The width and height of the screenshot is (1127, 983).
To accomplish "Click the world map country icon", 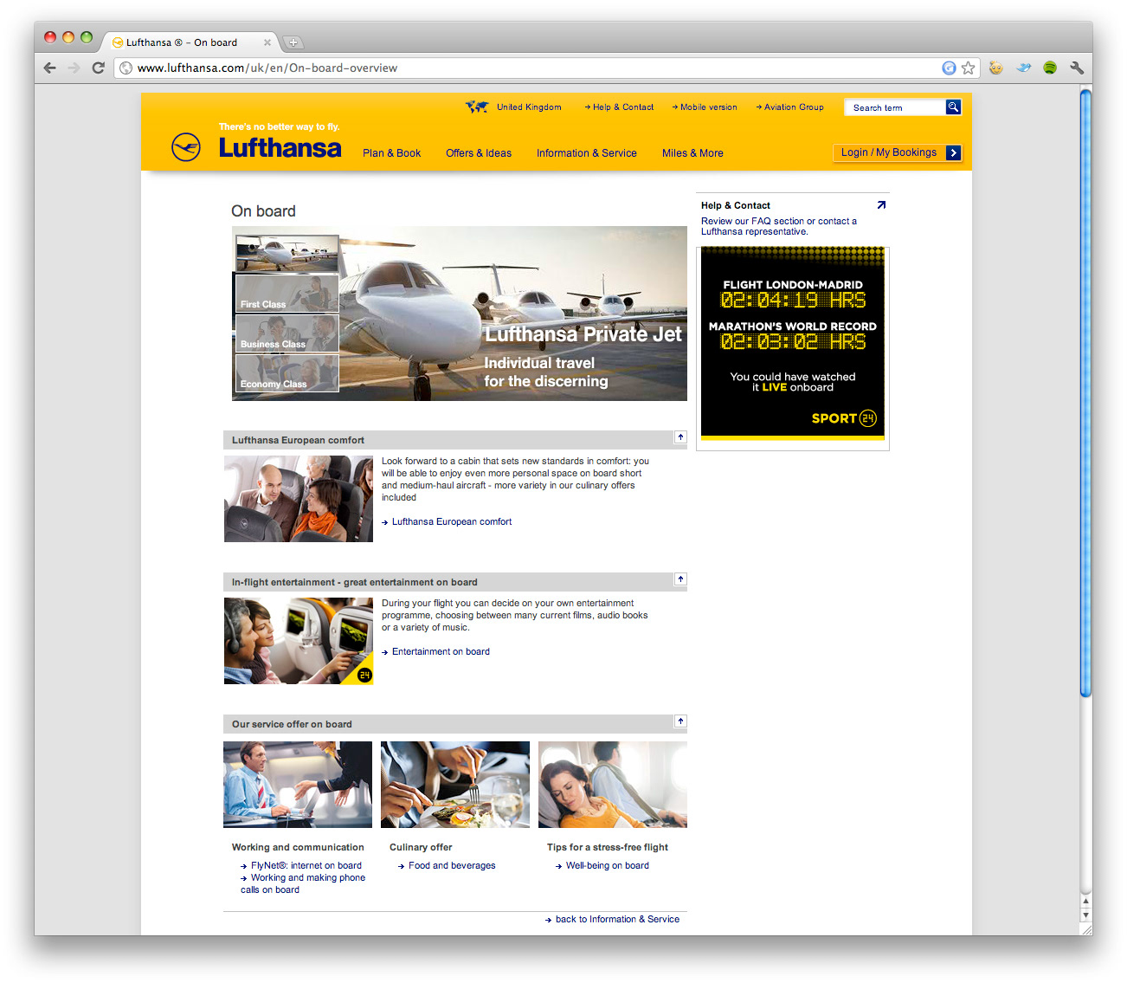I will tap(477, 107).
